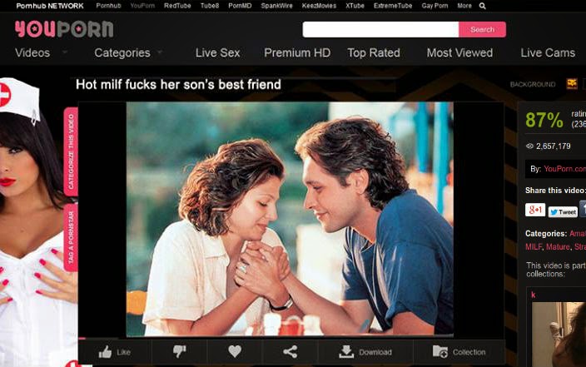Screen dimensions: 586x367
Task: Click the thumbs-down dislike icon
Action: 180,351
